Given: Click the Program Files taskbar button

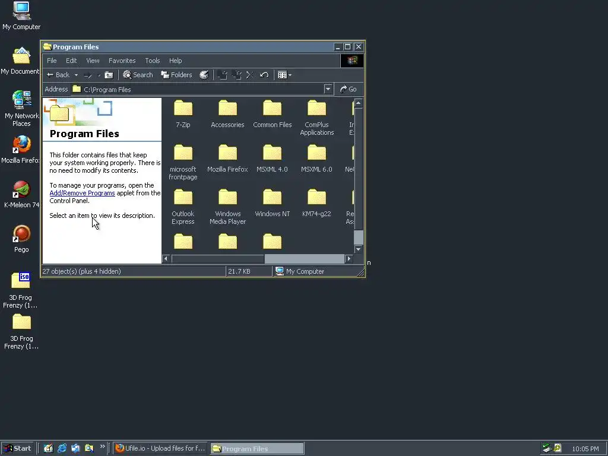Looking at the screenshot, I should pos(257,448).
